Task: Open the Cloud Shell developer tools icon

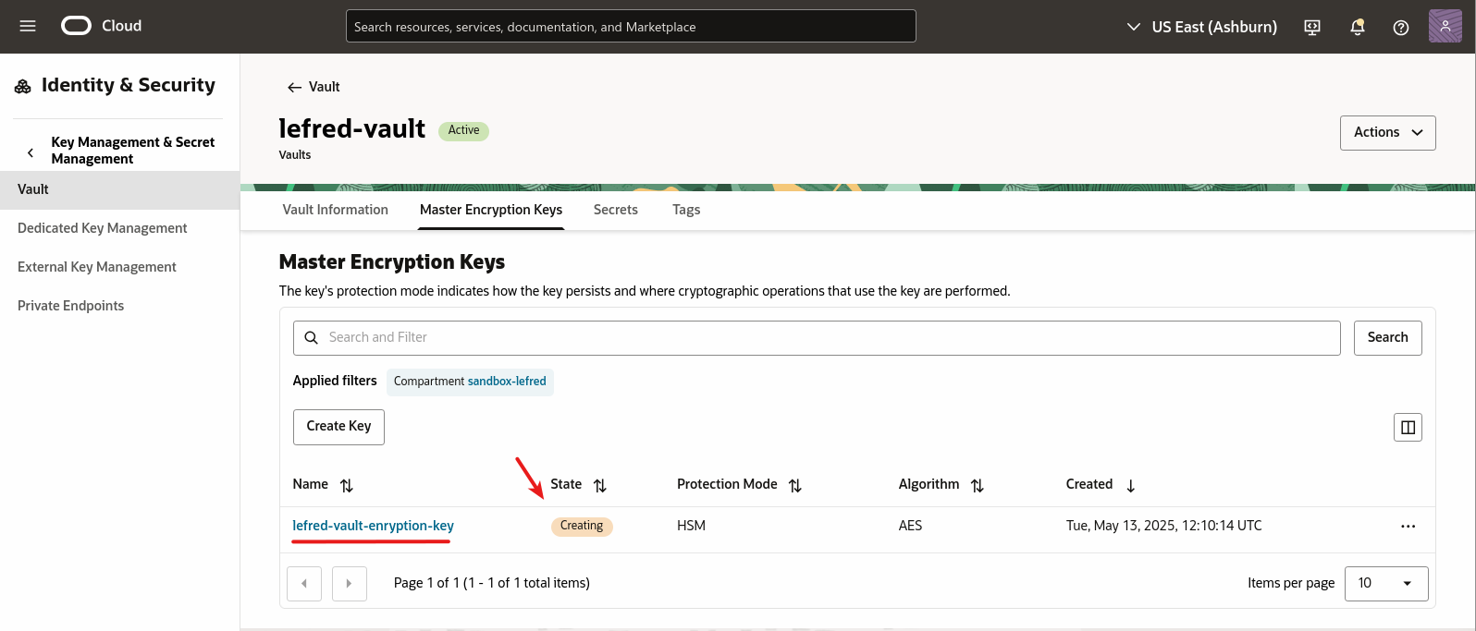Action: point(1312,27)
